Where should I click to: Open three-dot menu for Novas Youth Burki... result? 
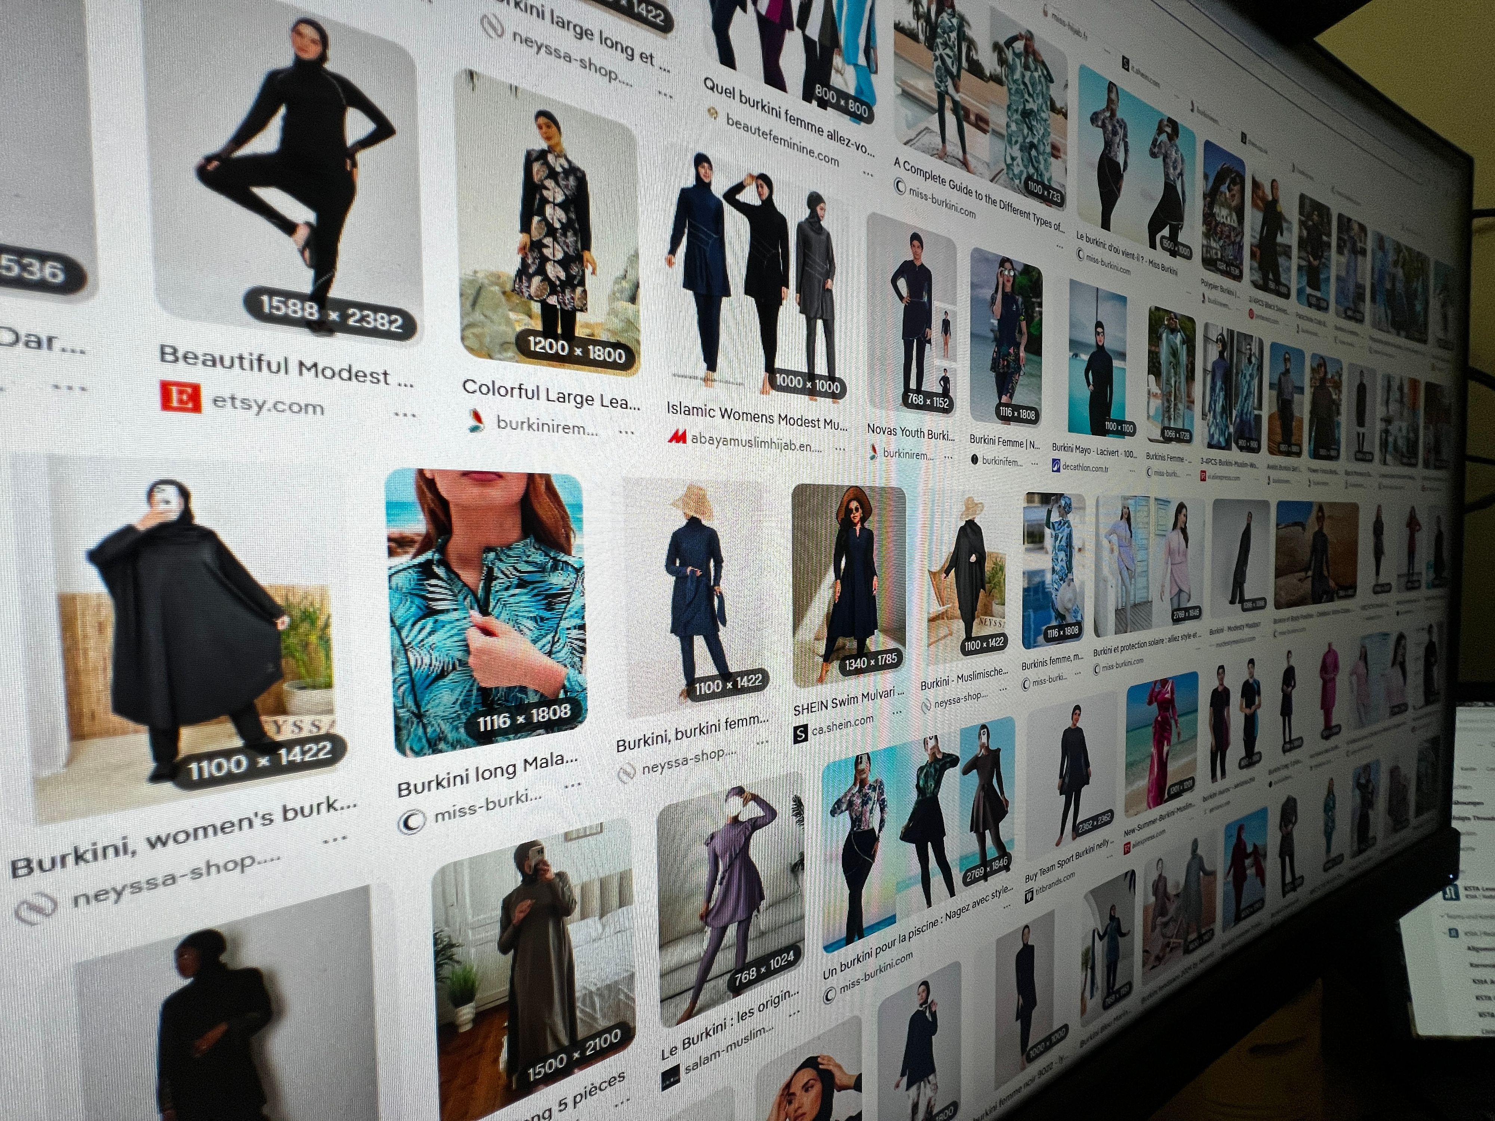tap(948, 457)
